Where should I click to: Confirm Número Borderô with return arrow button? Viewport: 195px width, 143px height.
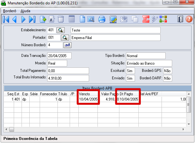coord(67,45)
